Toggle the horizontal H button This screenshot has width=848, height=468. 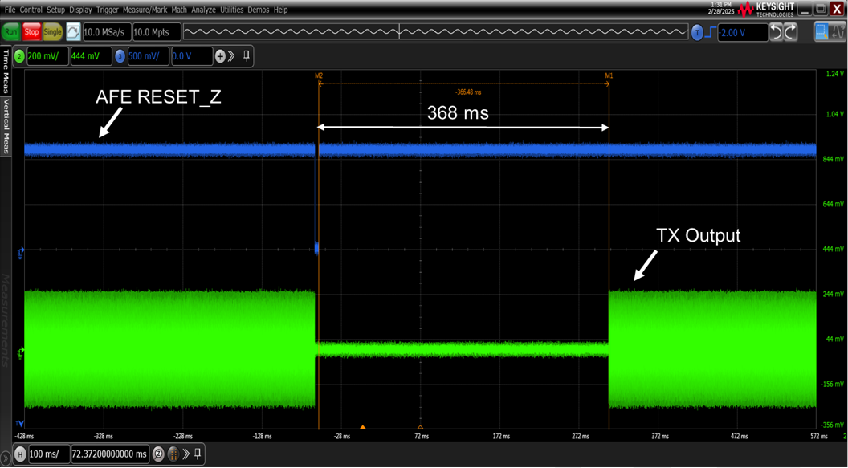(20, 454)
